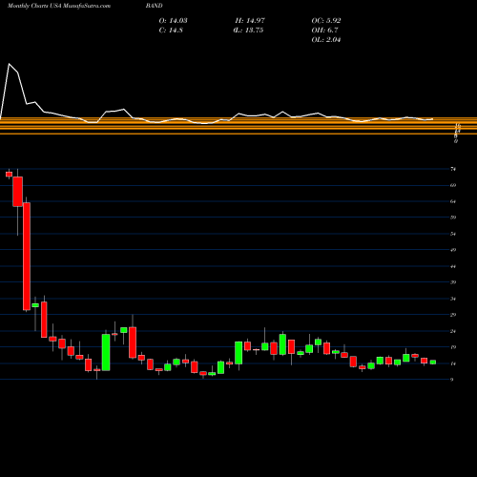Viewport: 477px width, 477px height.
Task: Click the 'OC: 5.92' value
Action: (x=326, y=21)
